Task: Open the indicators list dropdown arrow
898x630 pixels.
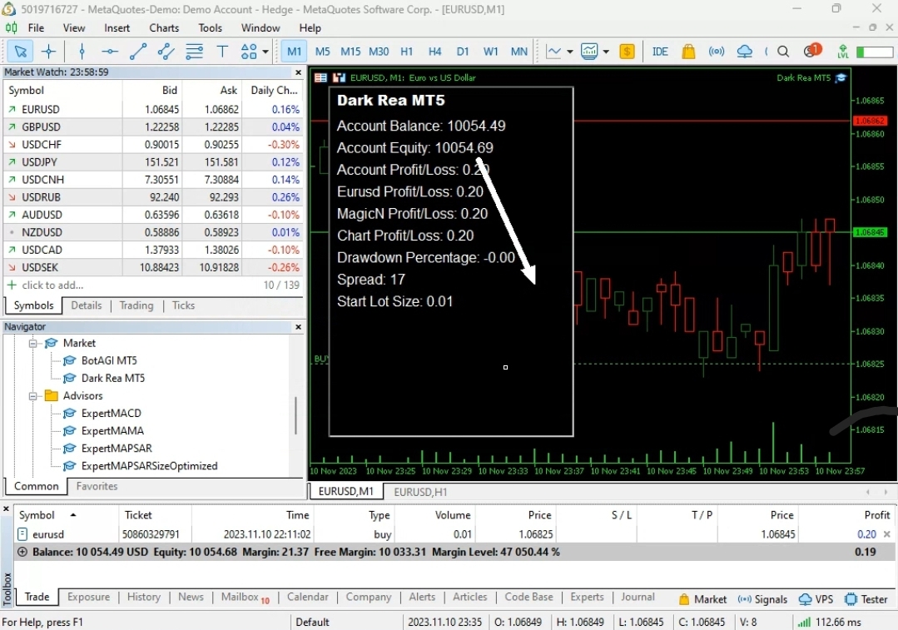Action: [x=606, y=52]
